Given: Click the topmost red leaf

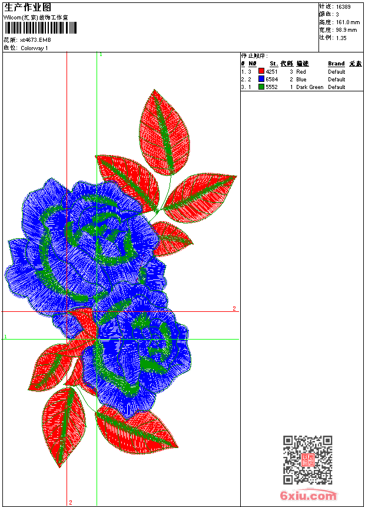Looking at the screenshot, I should [x=164, y=133].
